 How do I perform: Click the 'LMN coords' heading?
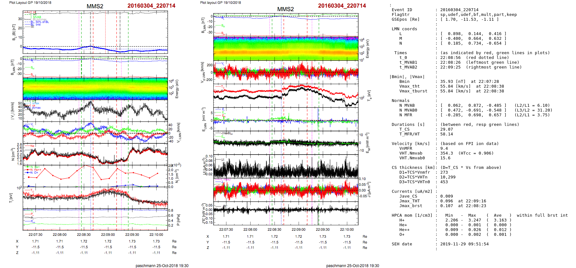pyautogui.click(x=404, y=29)
